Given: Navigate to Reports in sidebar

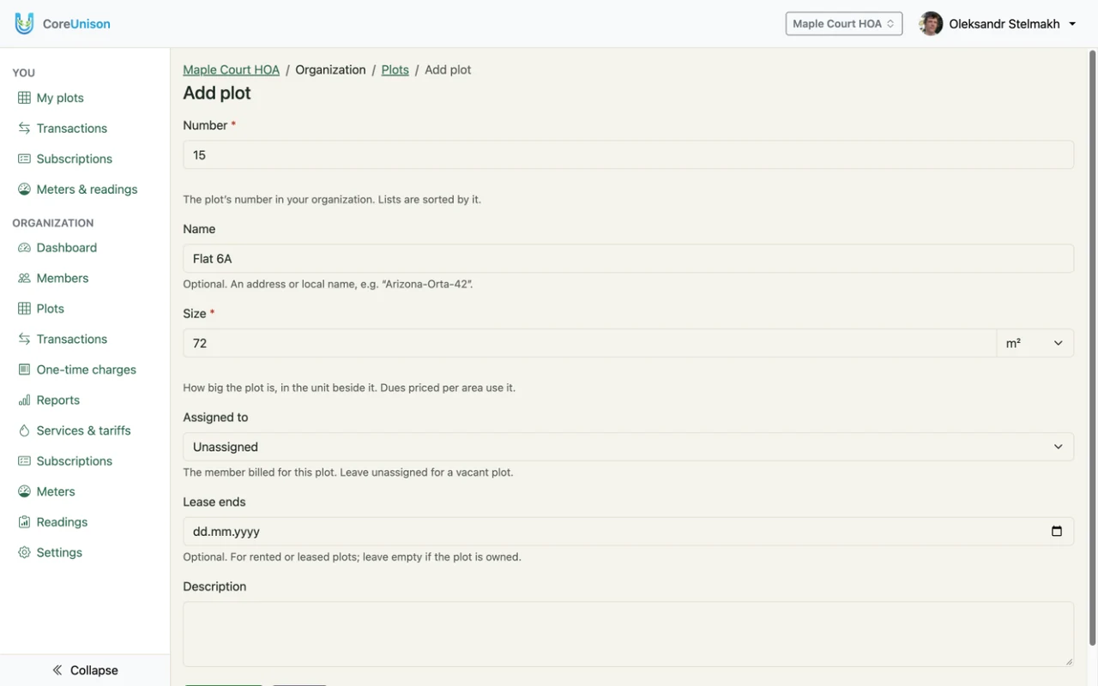Looking at the screenshot, I should click(58, 400).
